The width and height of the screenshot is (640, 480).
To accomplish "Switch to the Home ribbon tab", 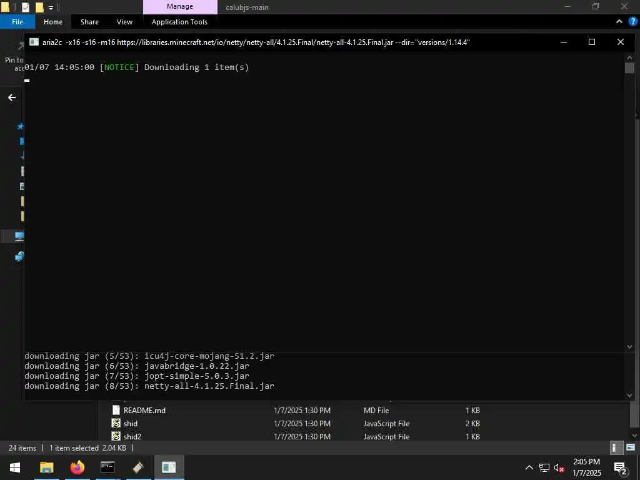I will [53, 22].
